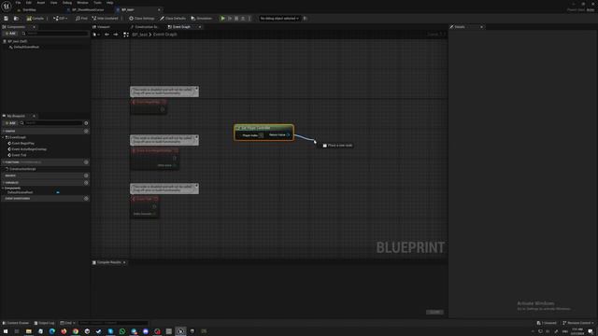
Task: Click the Components panel search field
Action: (x=54, y=34)
